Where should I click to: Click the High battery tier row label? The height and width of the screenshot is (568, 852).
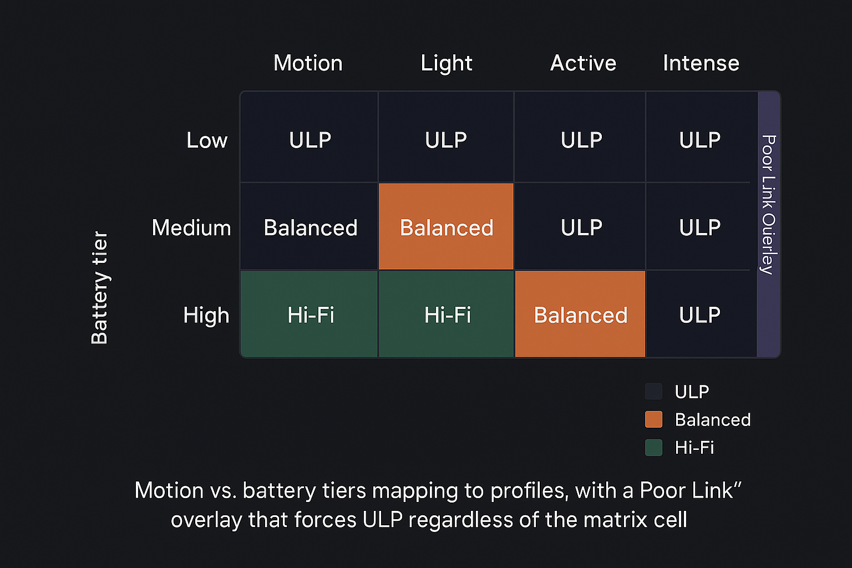click(x=206, y=315)
